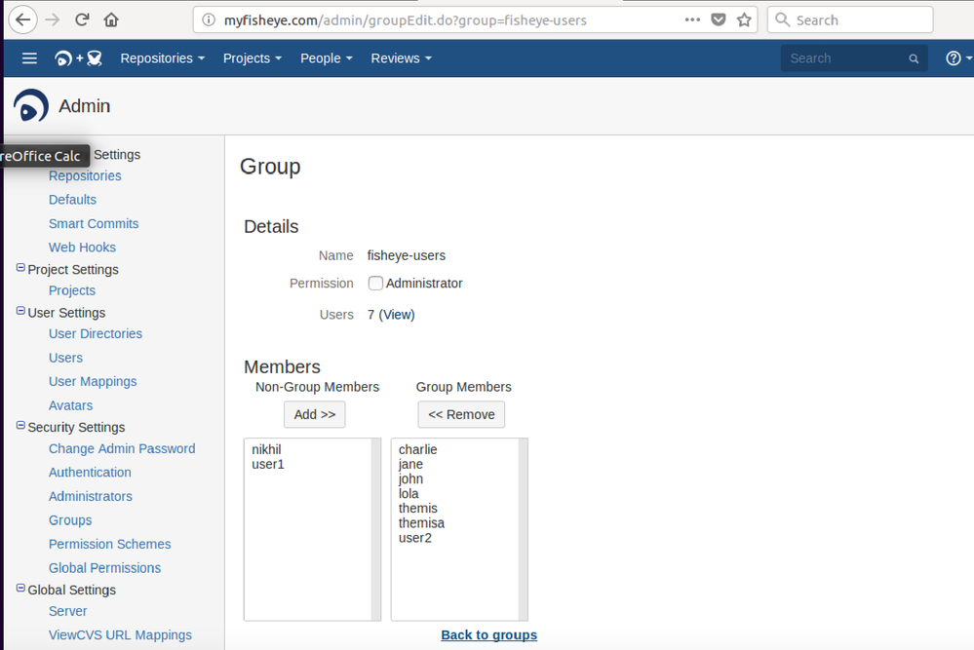974x650 pixels.
Task: Open User Mappings page
Action: click(x=93, y=381)
